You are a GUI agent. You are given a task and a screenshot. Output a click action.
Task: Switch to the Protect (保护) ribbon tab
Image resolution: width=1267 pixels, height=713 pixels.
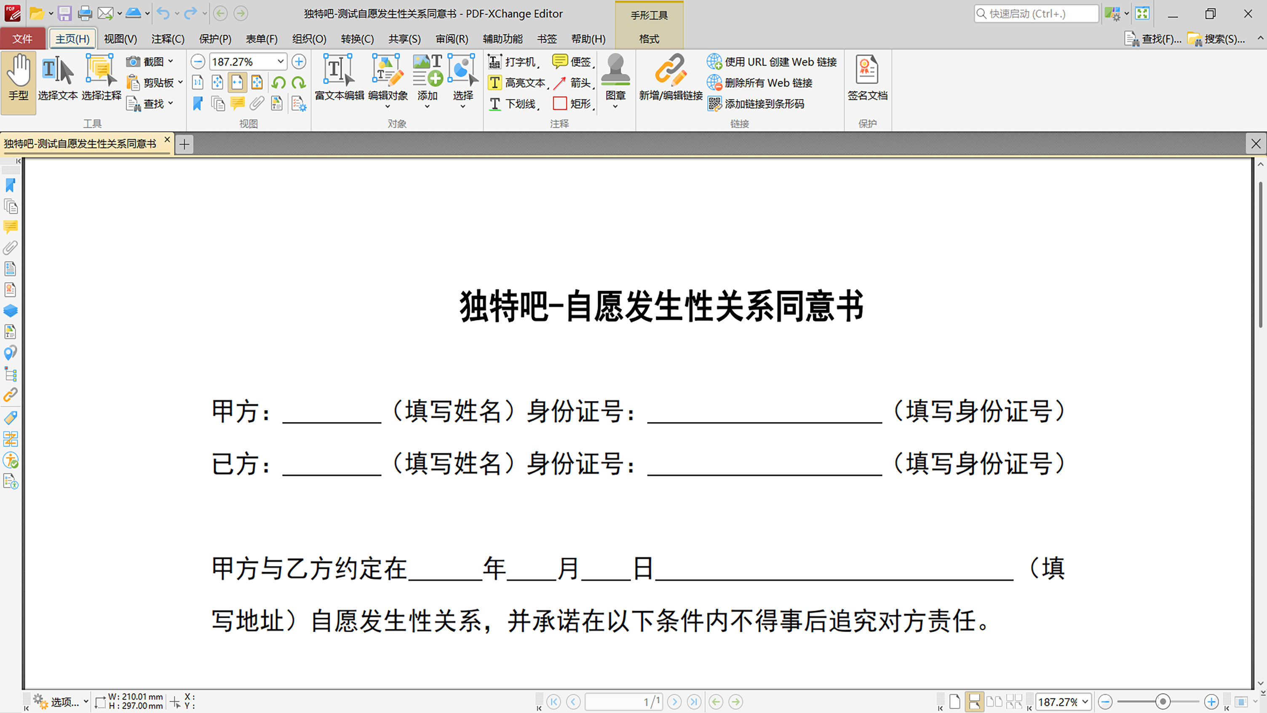point(215,38)
